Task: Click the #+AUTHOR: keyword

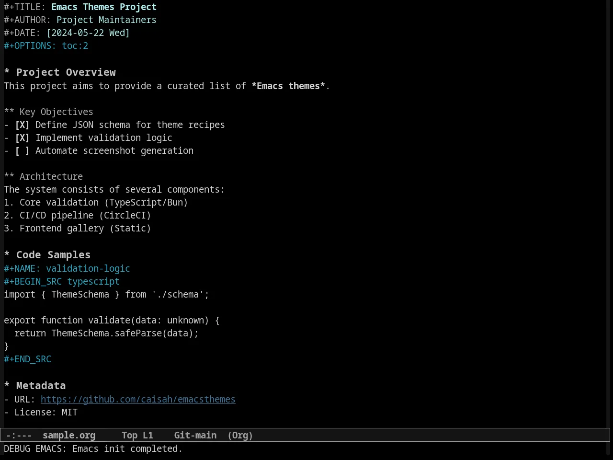Action: point(27,20)
